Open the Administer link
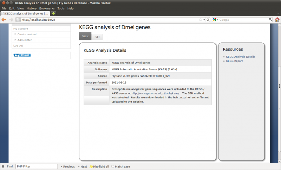The image size is (281, 170). click(x=25, y=40)
